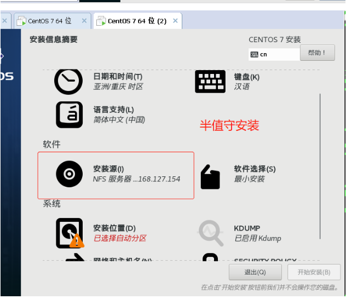Open the KDUMP magnifier icon

210,233
